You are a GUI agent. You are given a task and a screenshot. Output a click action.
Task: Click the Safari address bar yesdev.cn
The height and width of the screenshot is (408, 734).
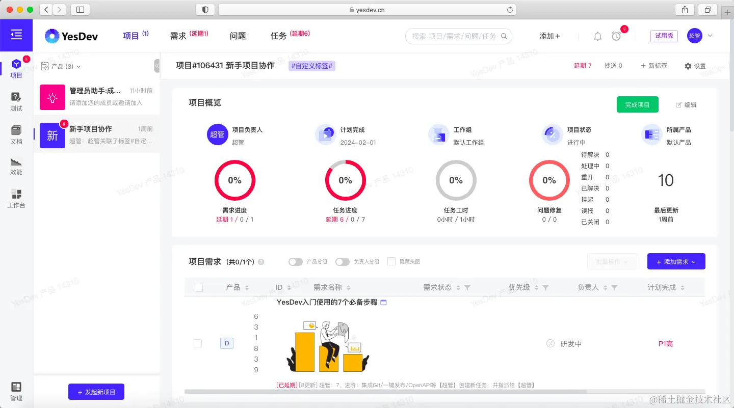(x=367, y=10)
